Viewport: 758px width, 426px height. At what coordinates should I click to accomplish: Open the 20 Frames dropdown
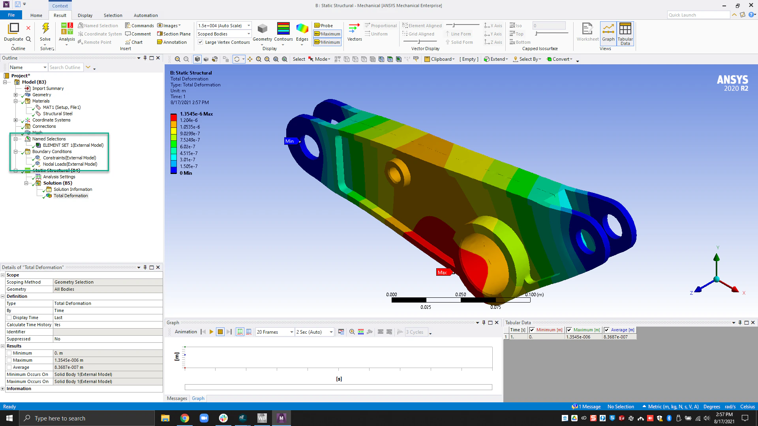(291, 332)
